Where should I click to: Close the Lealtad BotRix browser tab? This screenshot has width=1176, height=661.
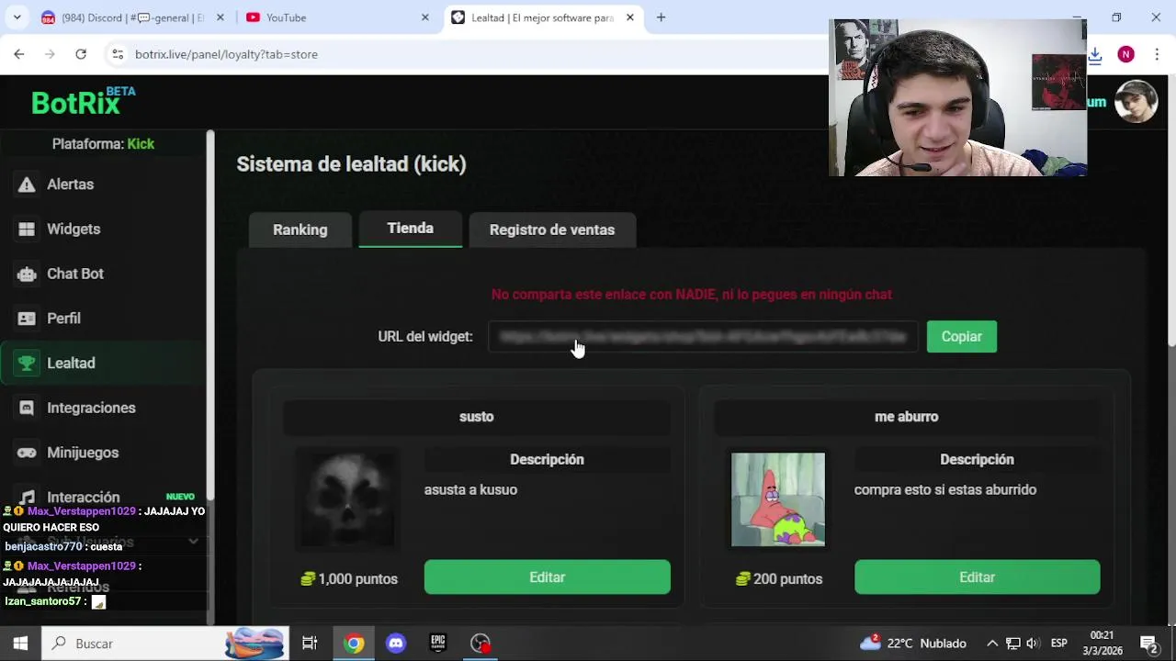click(629, 17)
